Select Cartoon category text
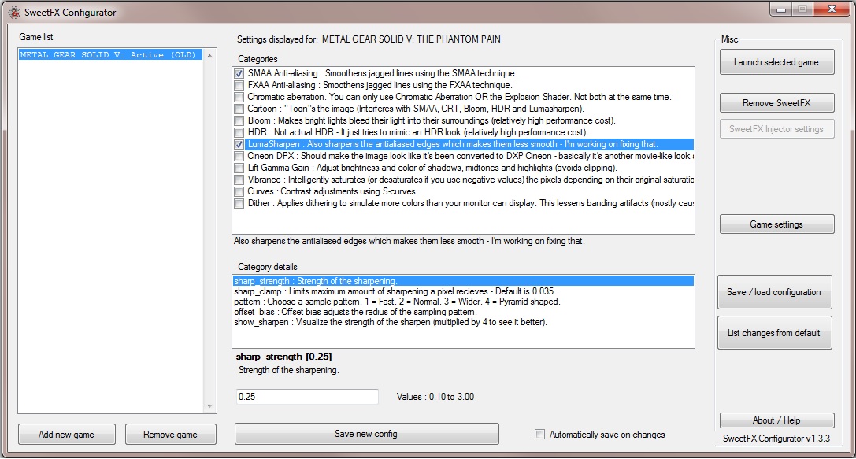The height and width of the screenshot is (459, 856). coord(416,109)
